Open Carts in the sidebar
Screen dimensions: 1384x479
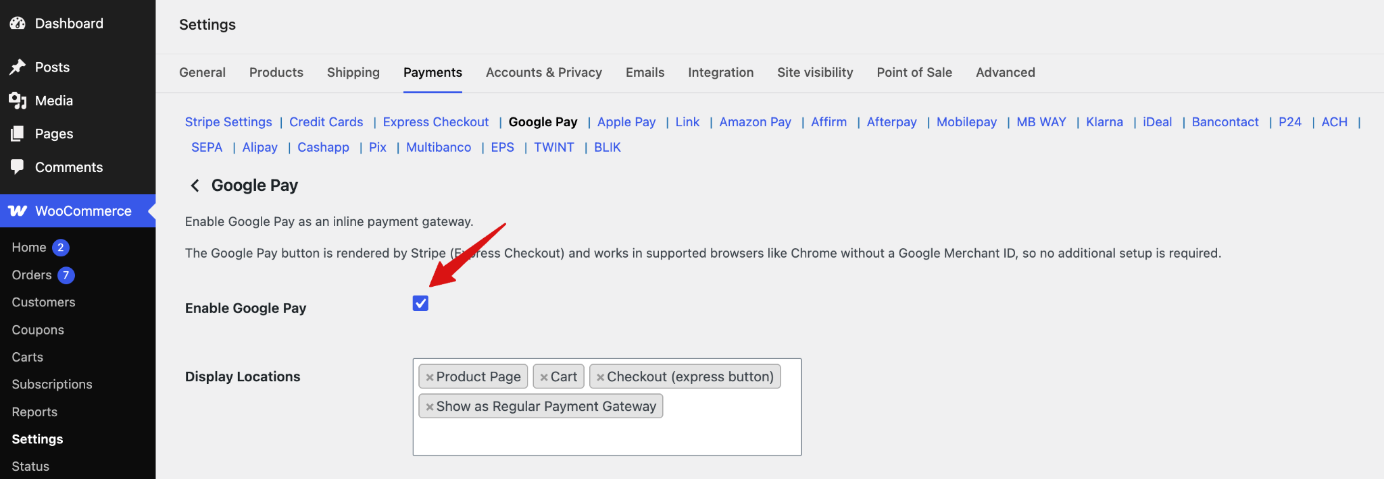pos(27,357)
